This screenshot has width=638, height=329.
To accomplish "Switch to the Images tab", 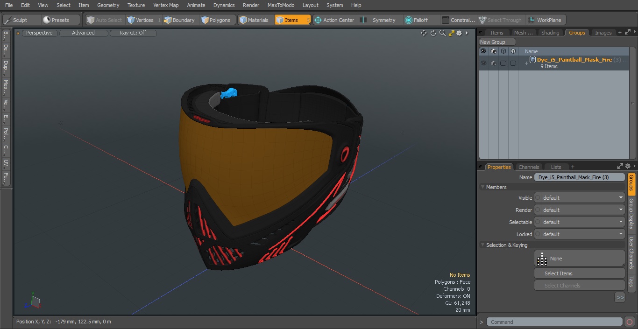I will pyautogui.click(x=603, y=33).
